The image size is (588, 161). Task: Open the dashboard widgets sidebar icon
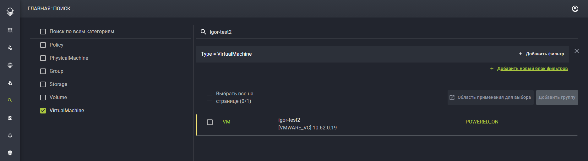click(x=10, y=118)
